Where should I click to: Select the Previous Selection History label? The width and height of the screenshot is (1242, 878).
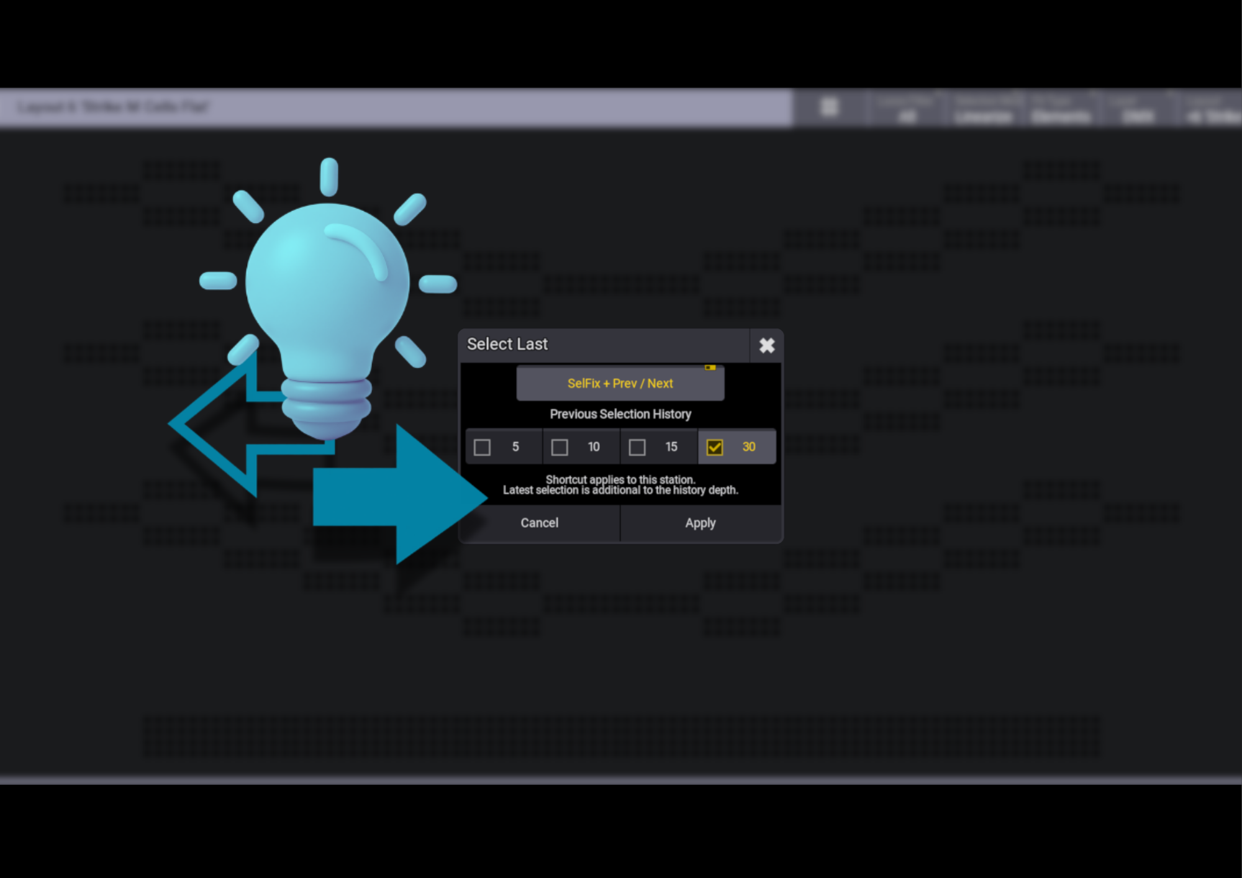(620, 414)
